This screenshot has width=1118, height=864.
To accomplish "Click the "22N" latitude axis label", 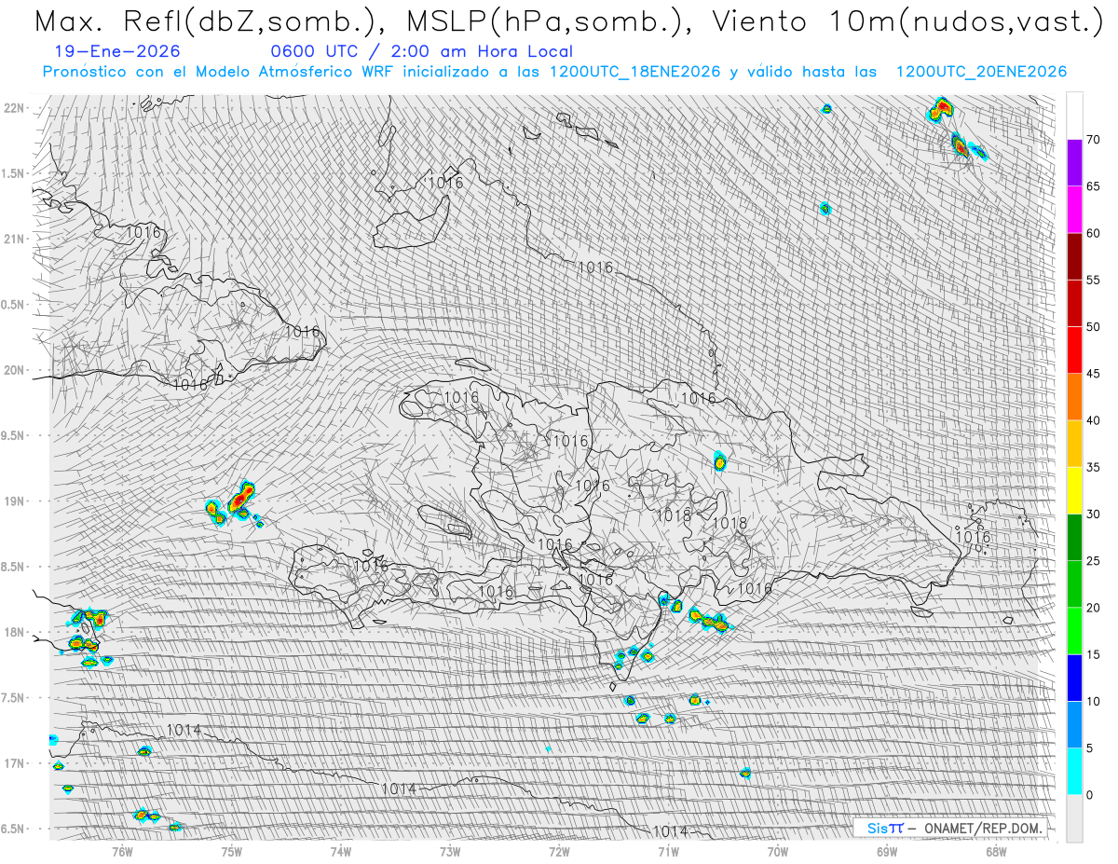I will point(14,108).
